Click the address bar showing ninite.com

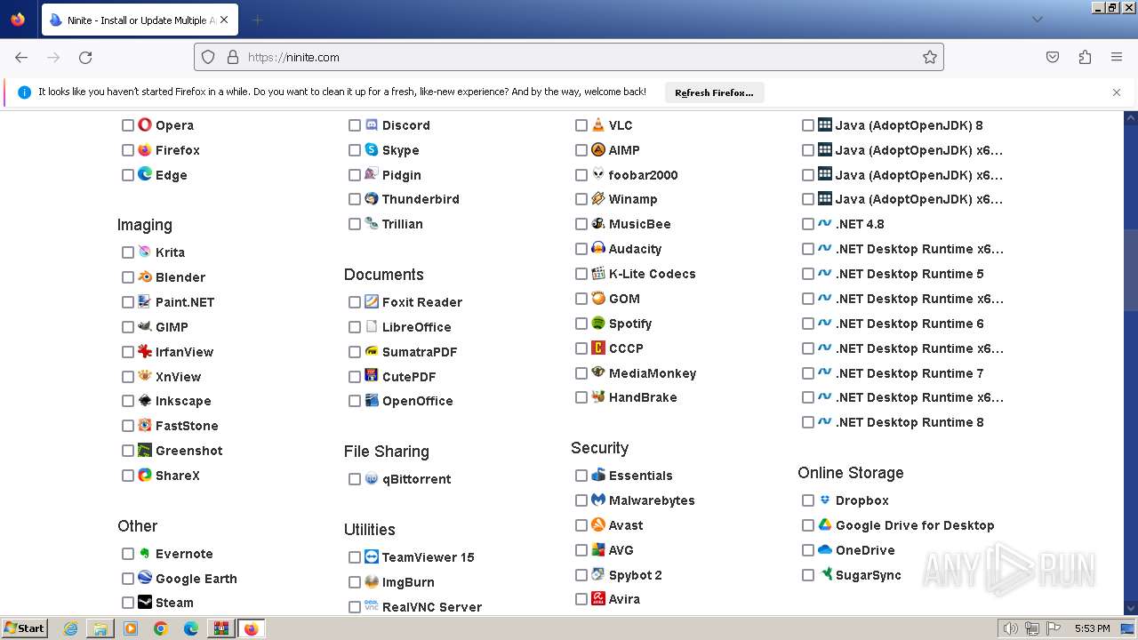[x=569, y=57]
